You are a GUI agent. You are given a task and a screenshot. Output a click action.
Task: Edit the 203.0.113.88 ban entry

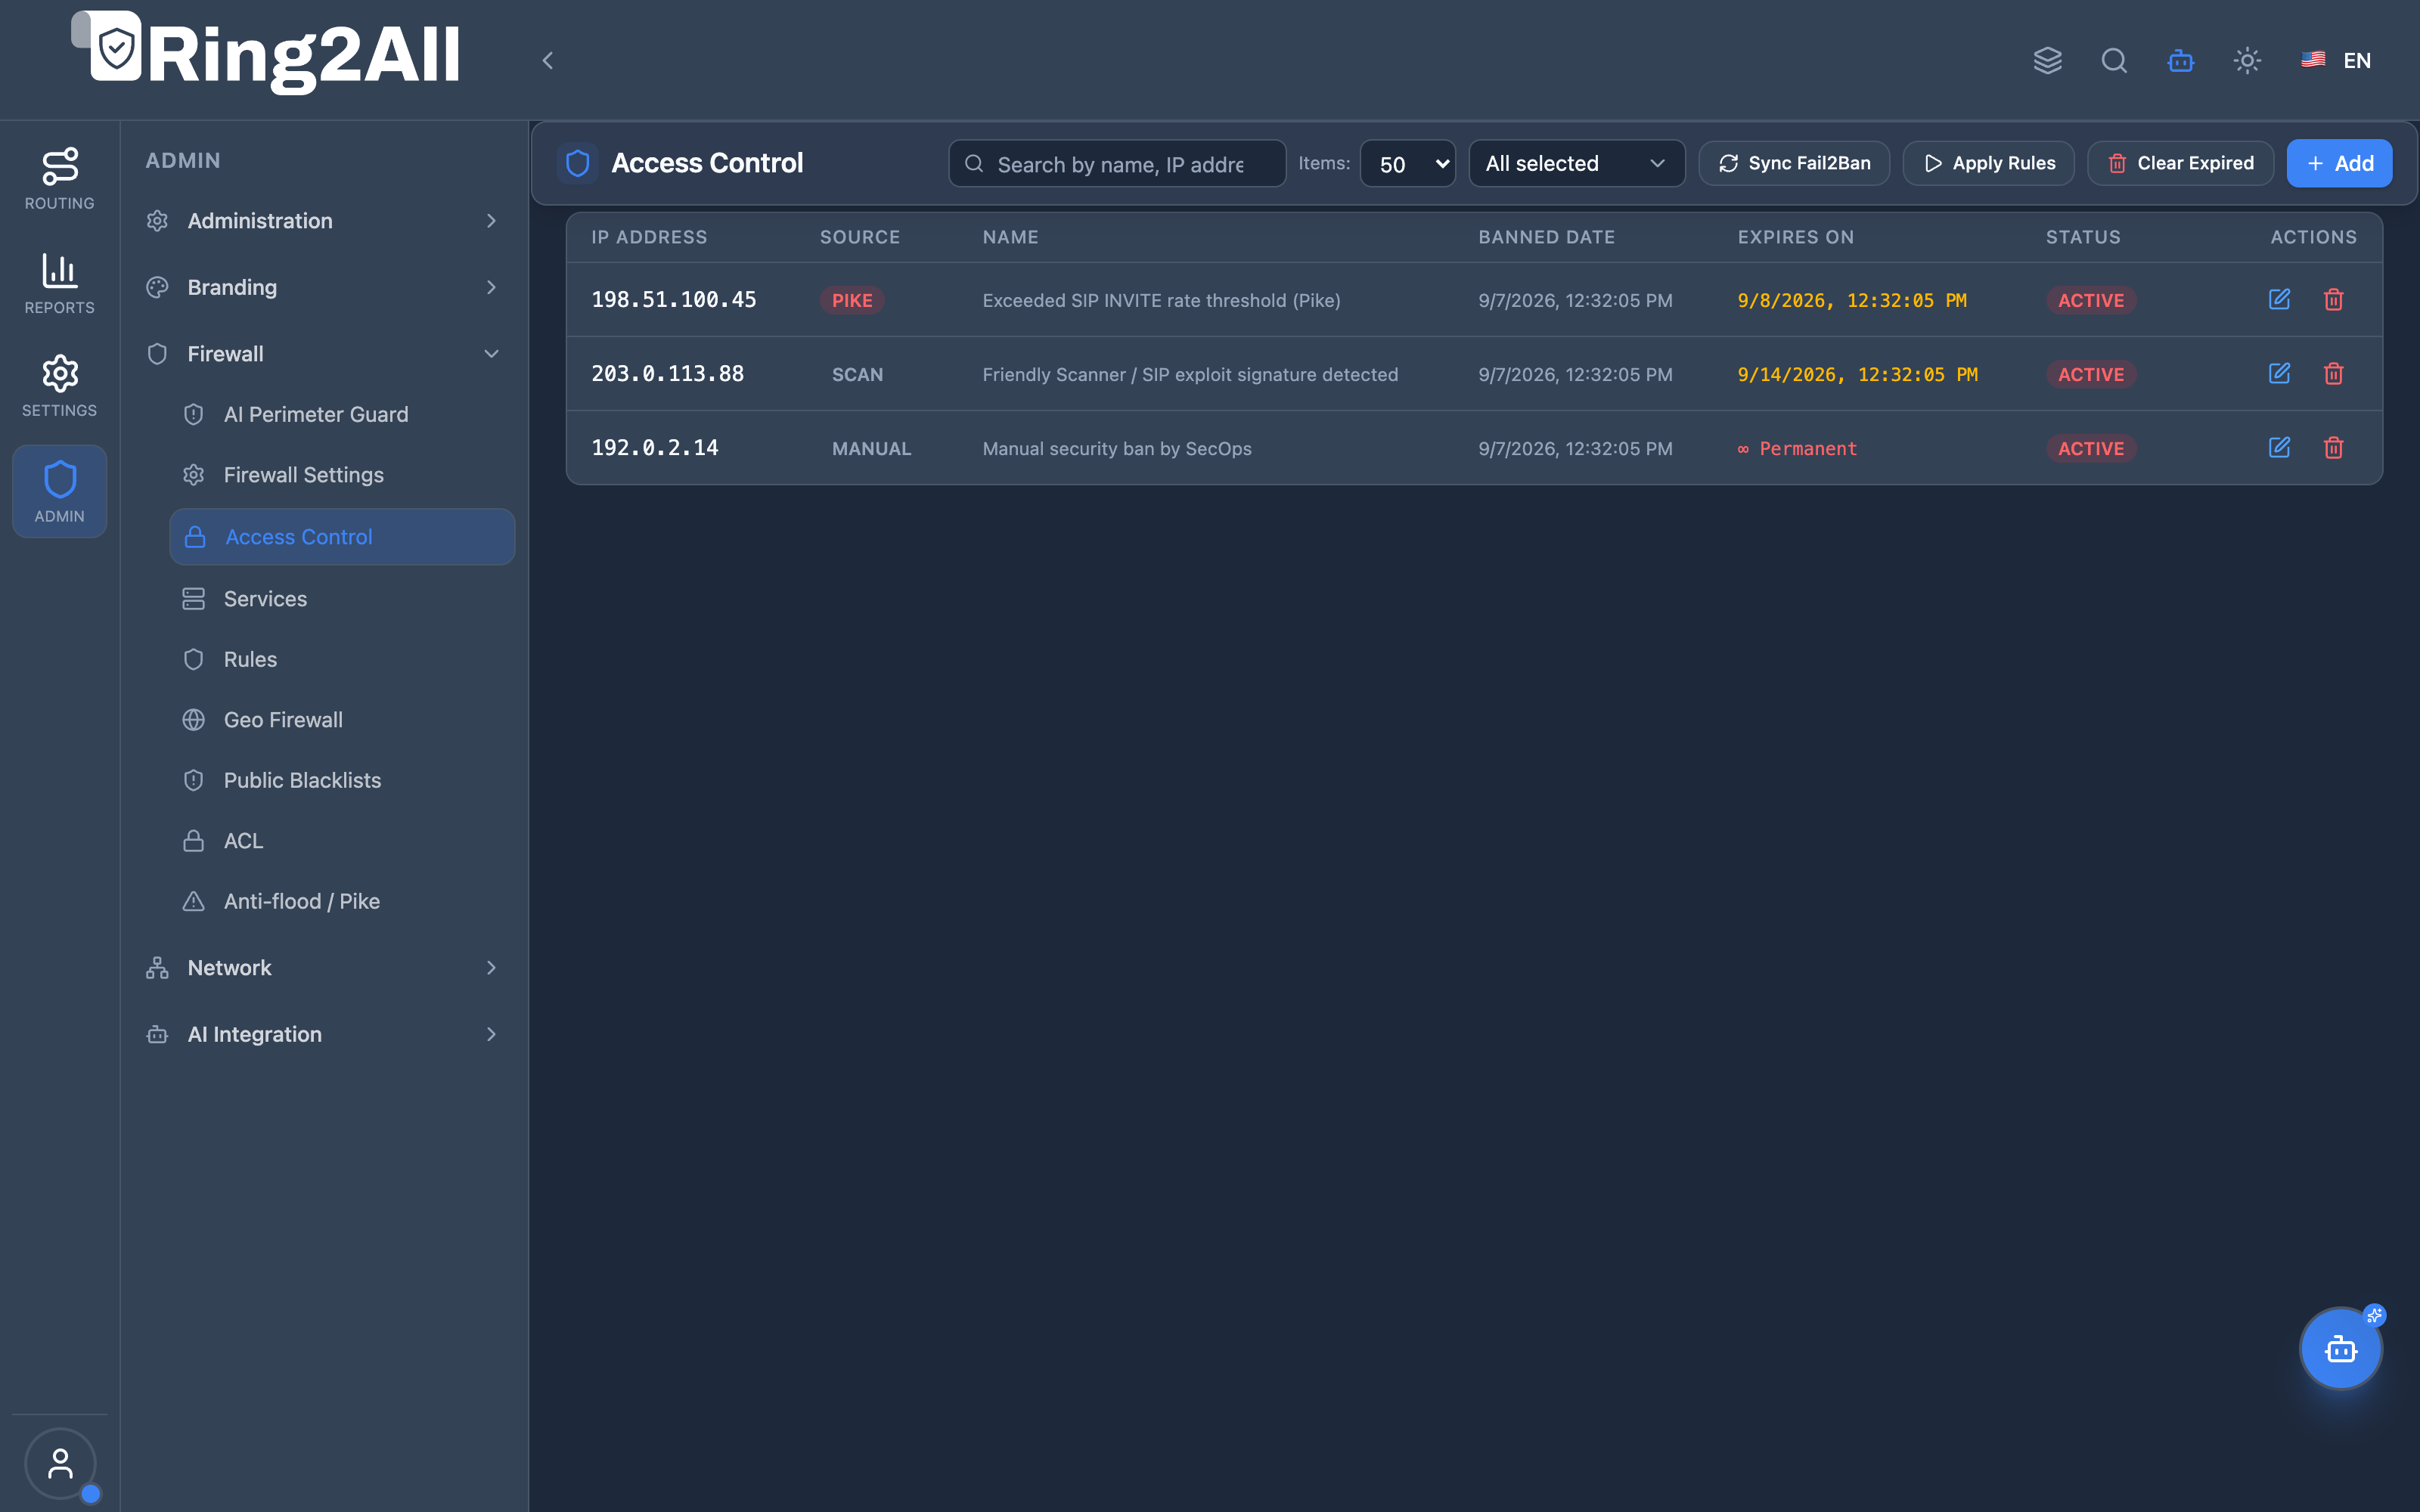coord(2279,373)
